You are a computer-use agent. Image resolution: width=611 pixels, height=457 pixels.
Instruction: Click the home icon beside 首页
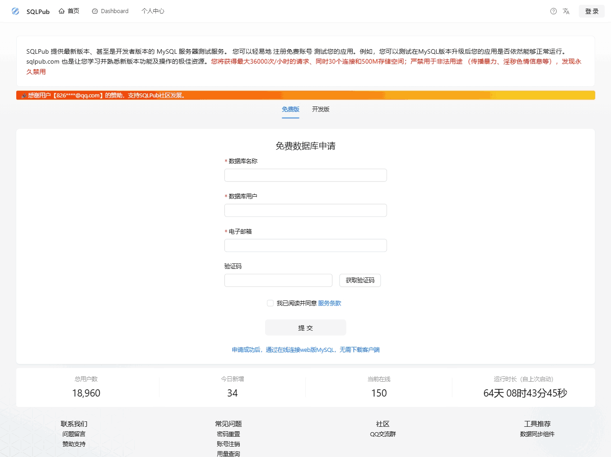(61, 11)
